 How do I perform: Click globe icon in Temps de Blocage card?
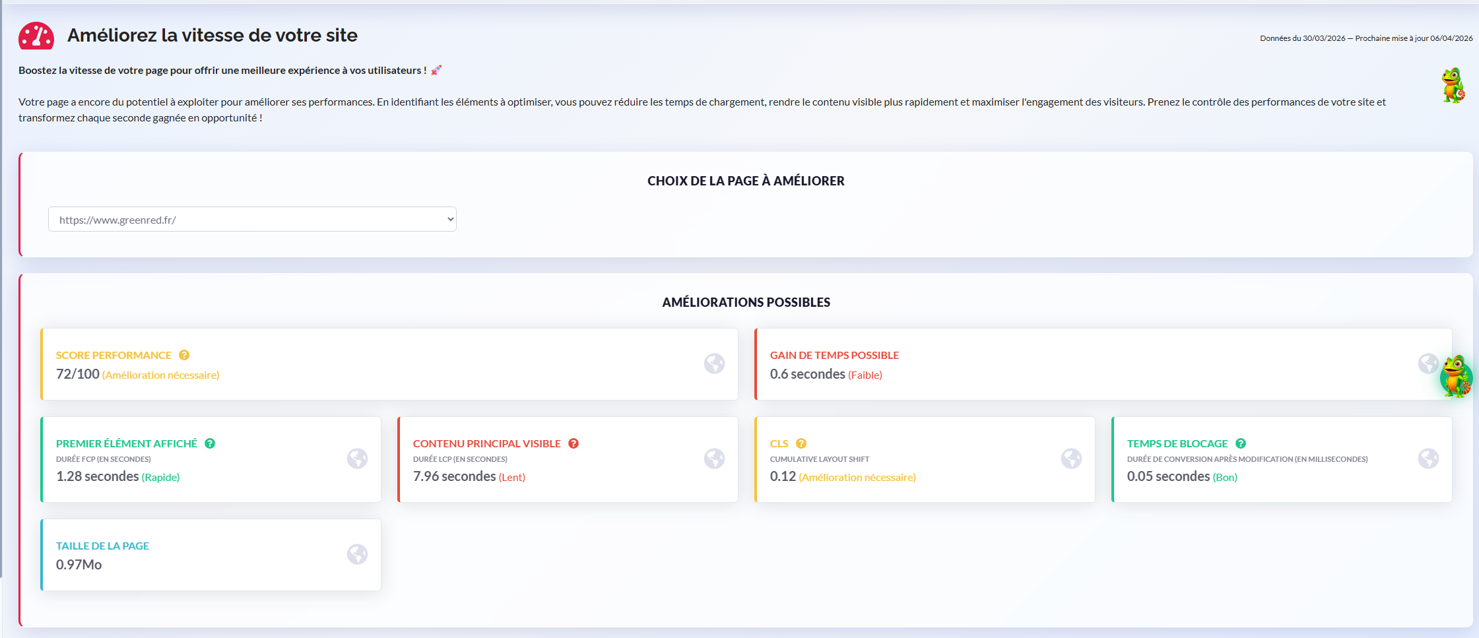pos(1428,459)
